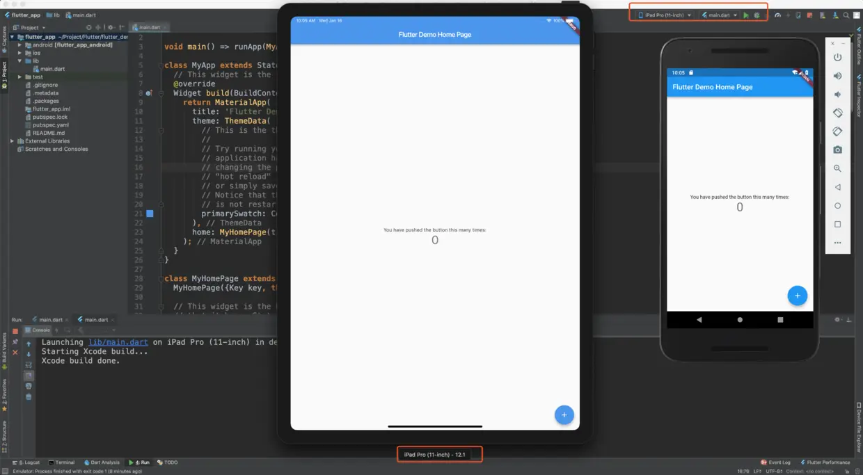Screen dimensions: 863x475
Task: Expand the android folder
Action: click(19, 45)
